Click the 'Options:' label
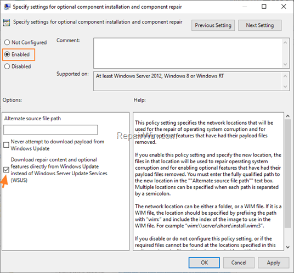 12,100
